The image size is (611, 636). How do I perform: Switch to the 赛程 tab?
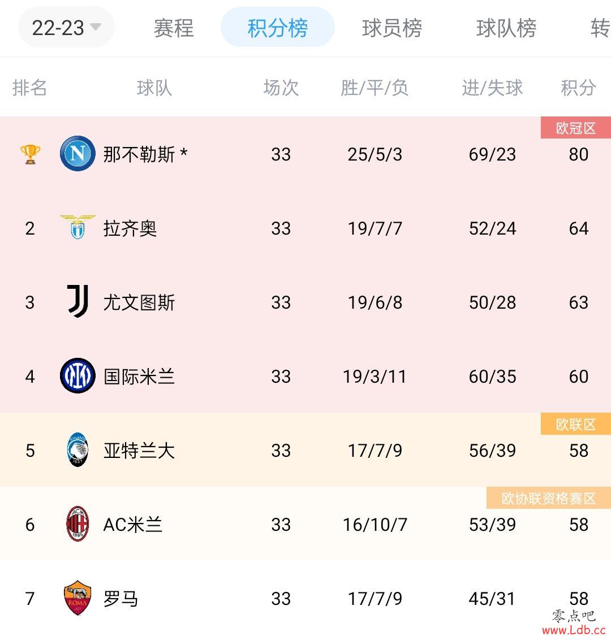(x=174, y=28)
